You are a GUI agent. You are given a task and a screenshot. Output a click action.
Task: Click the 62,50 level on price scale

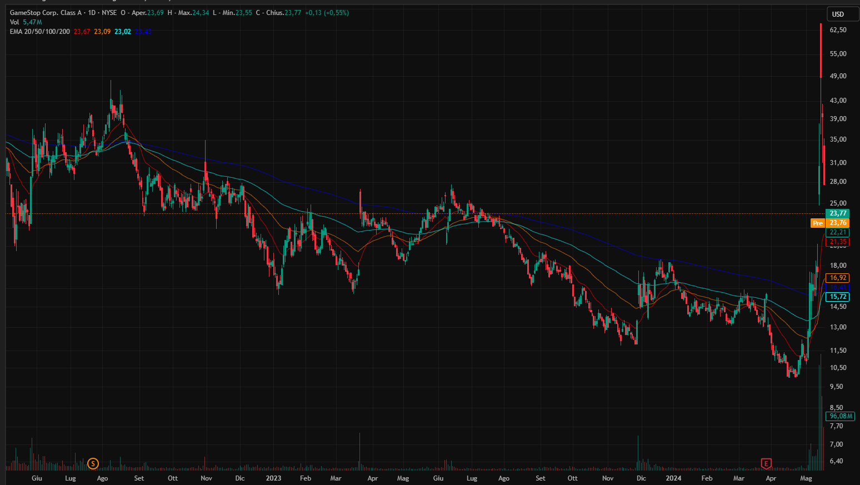[x=838, y=30]
